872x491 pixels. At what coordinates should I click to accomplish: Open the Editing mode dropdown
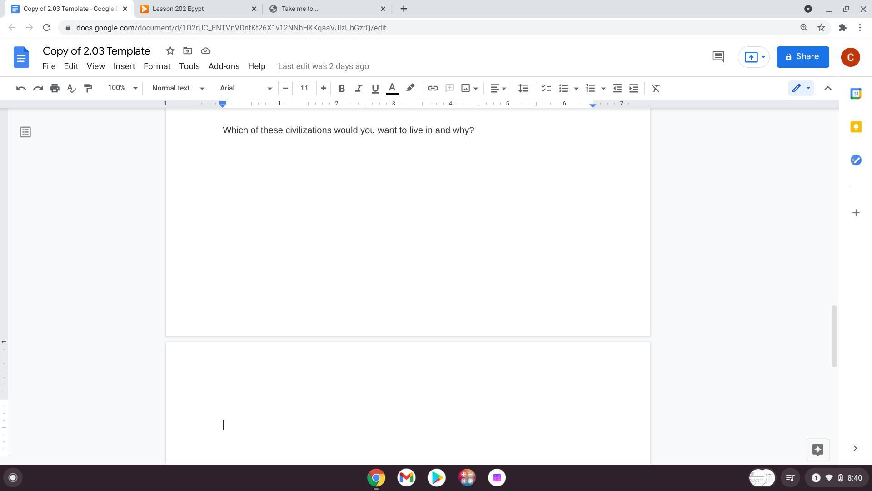tap(801, 88)
